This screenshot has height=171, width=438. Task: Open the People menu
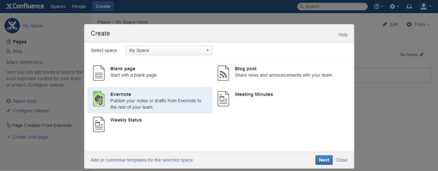(x=79, y=6)
